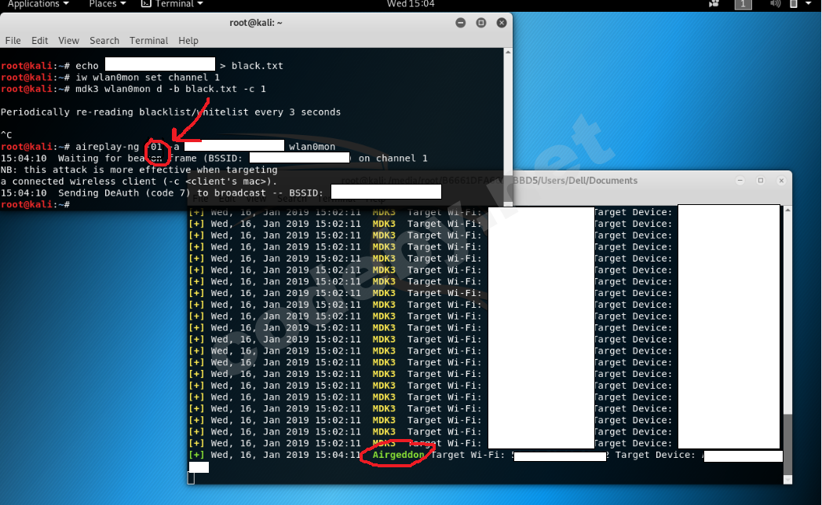Image resolution: width=822 pixels, height=505 pixels.
Task: Click the down arrow of the Documents window scrollbar
Action: click(x=787, y=480)
